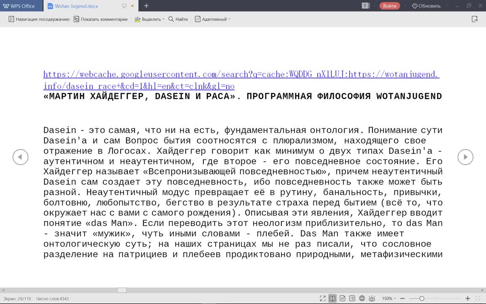Open a new tab with plus button
This screenshot has height=304, width=486.
[146, 5]
